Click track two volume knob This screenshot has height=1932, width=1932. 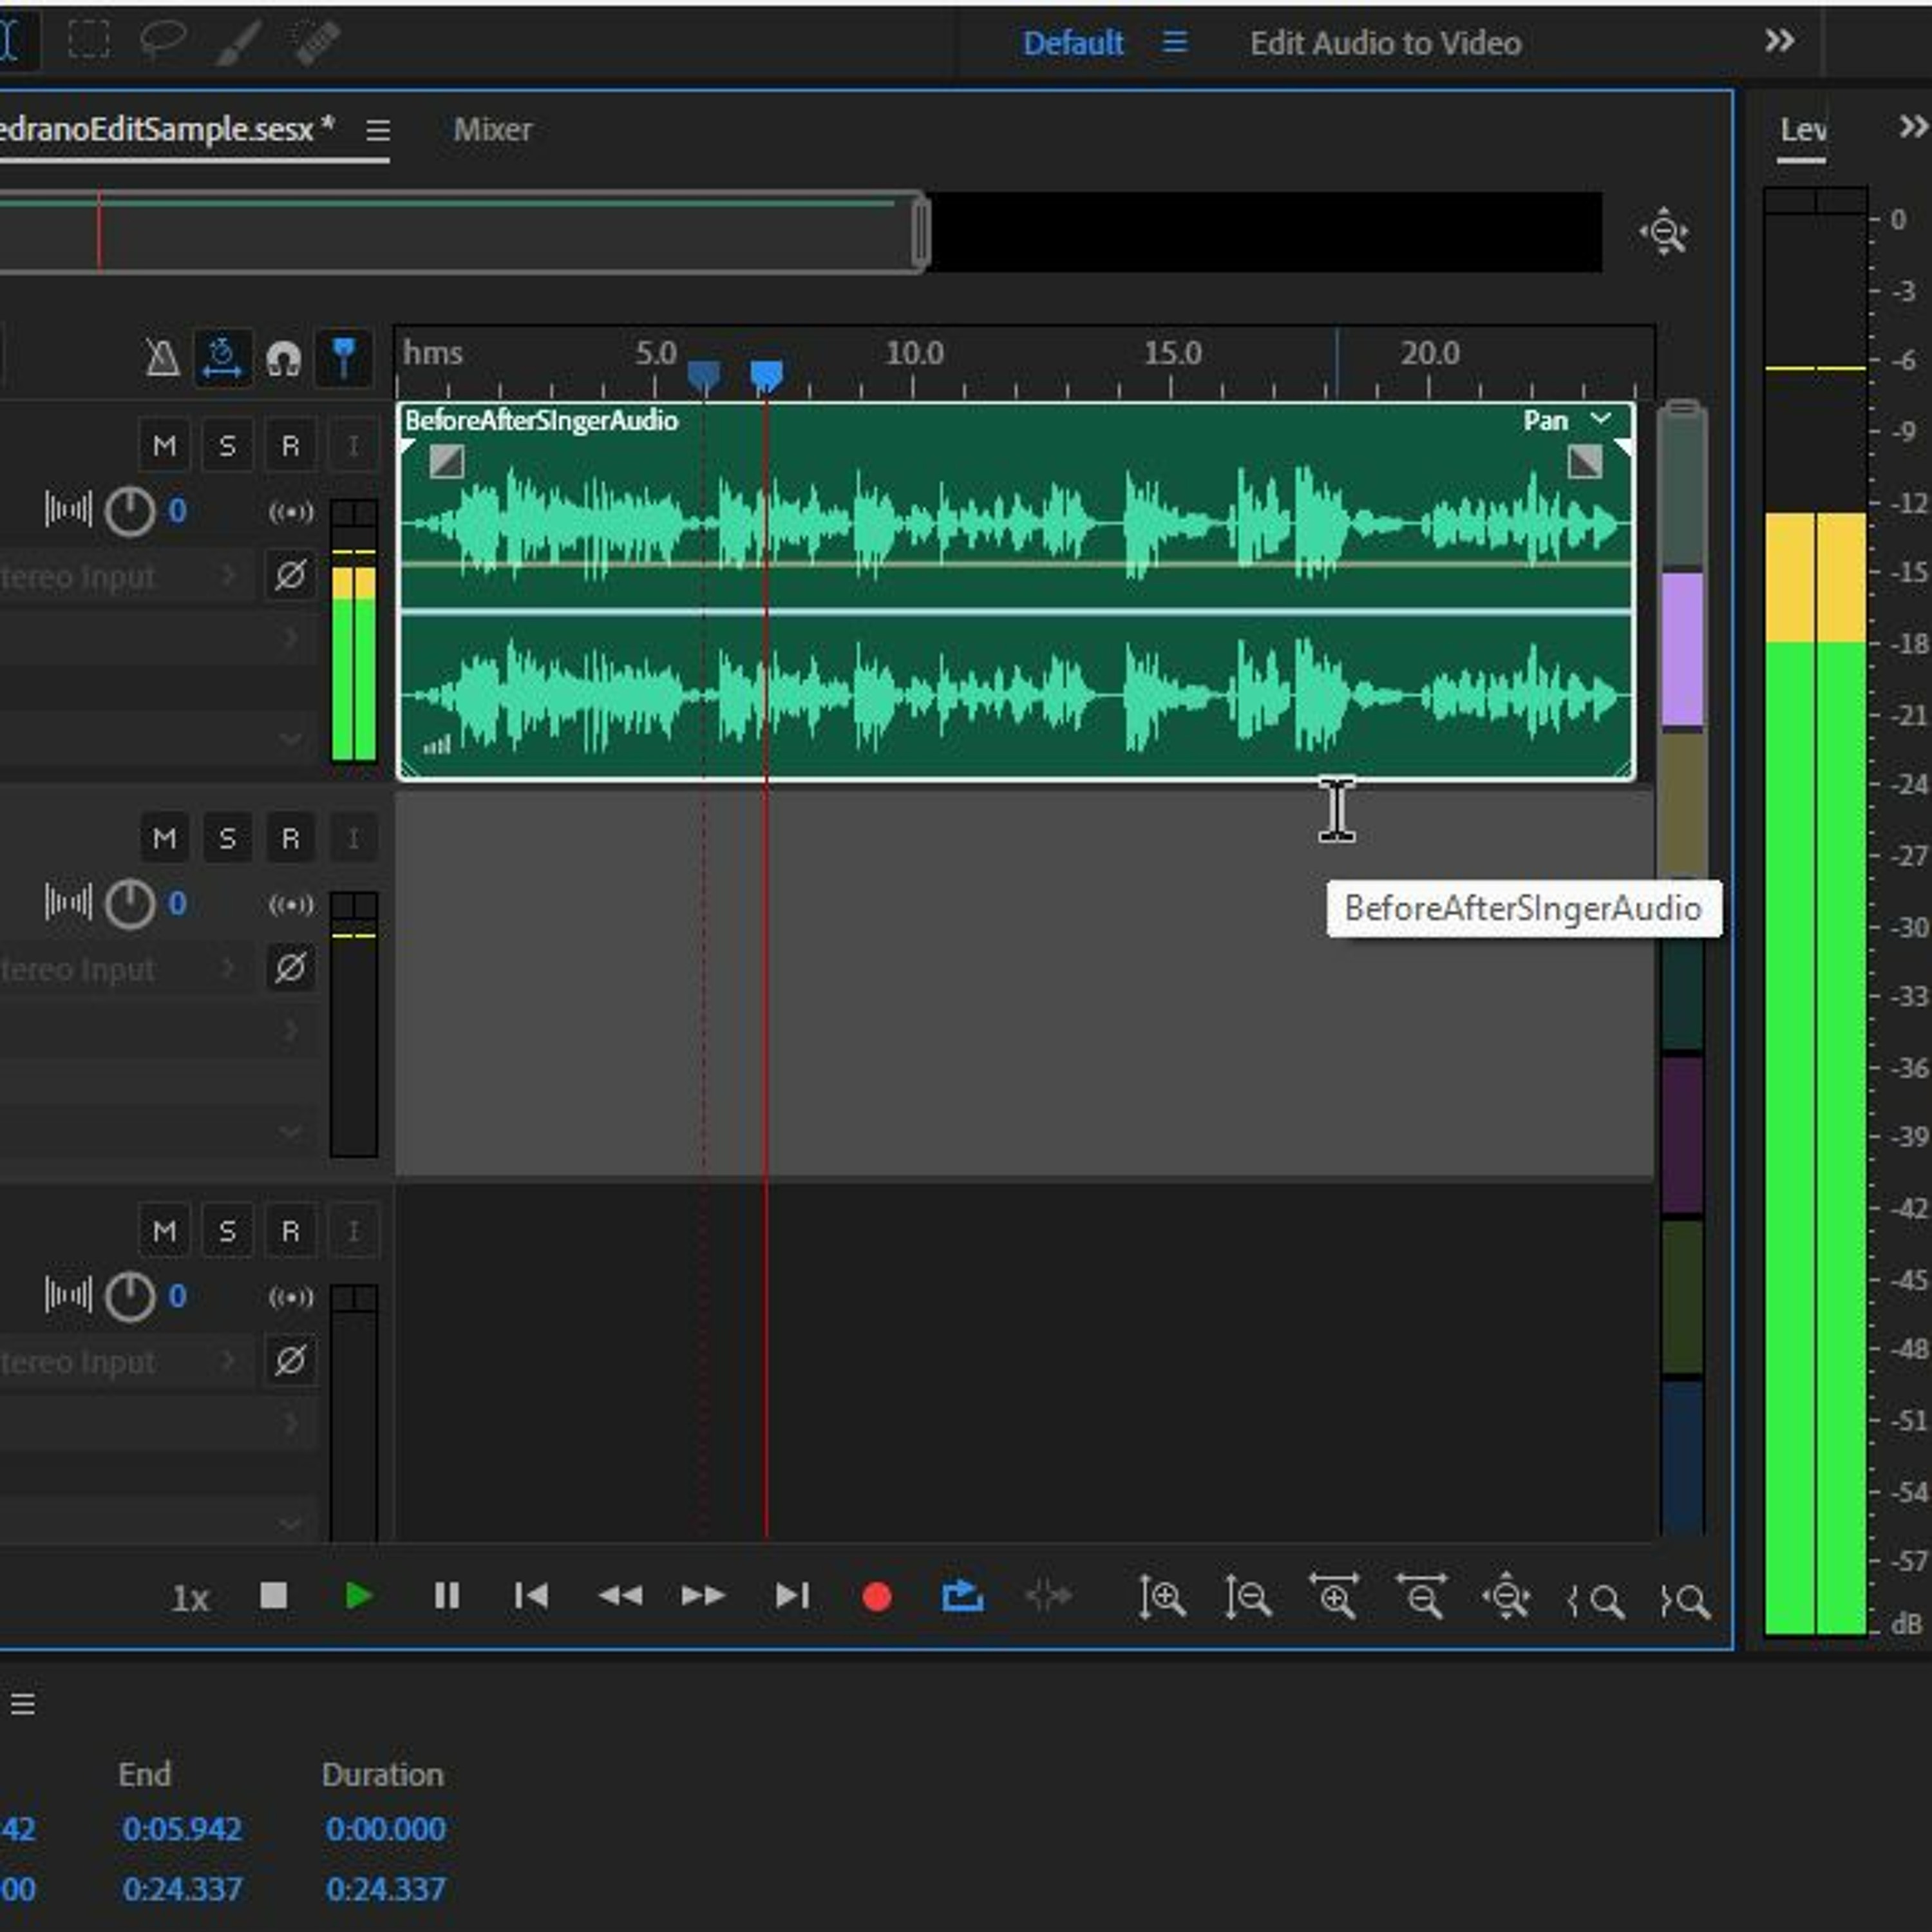pos(130,904)
